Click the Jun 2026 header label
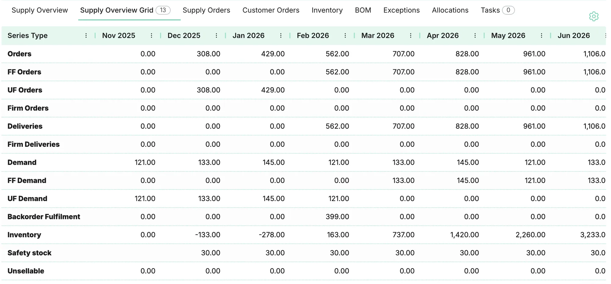This screenshot has height=284, width=611. click(574, 36)
